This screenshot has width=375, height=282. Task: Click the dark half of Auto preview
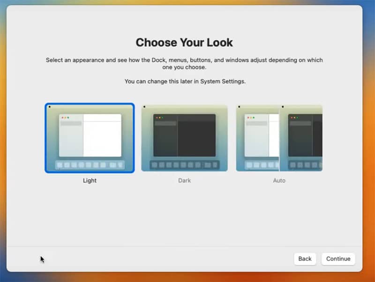[301, 138]
